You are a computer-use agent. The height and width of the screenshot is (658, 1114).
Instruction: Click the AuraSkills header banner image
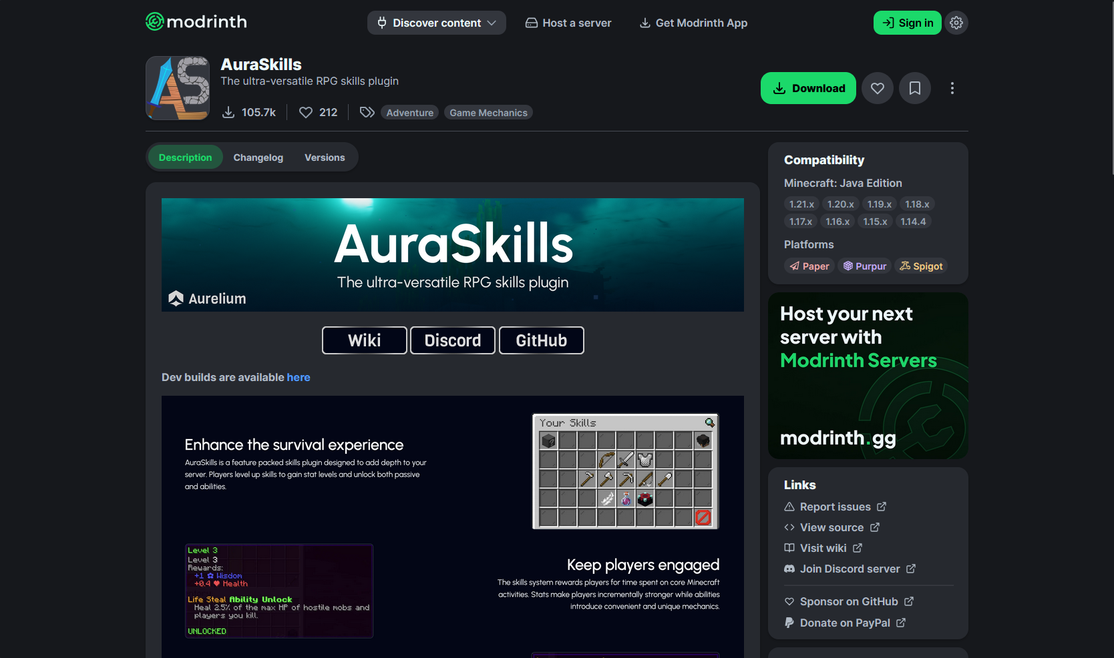[453, 255]
